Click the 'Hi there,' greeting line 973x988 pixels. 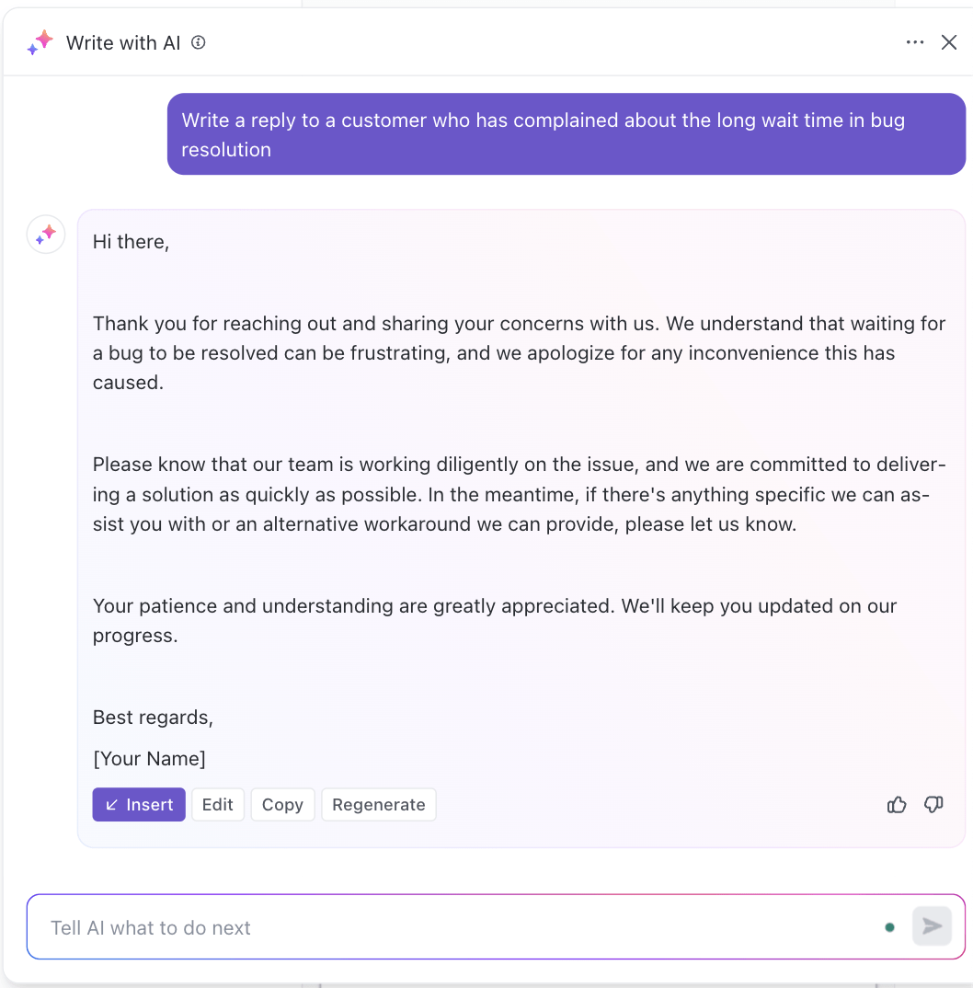click(x=131, y=242)
